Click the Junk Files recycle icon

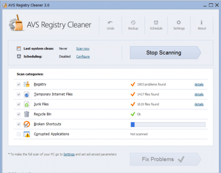pos(27,104)
